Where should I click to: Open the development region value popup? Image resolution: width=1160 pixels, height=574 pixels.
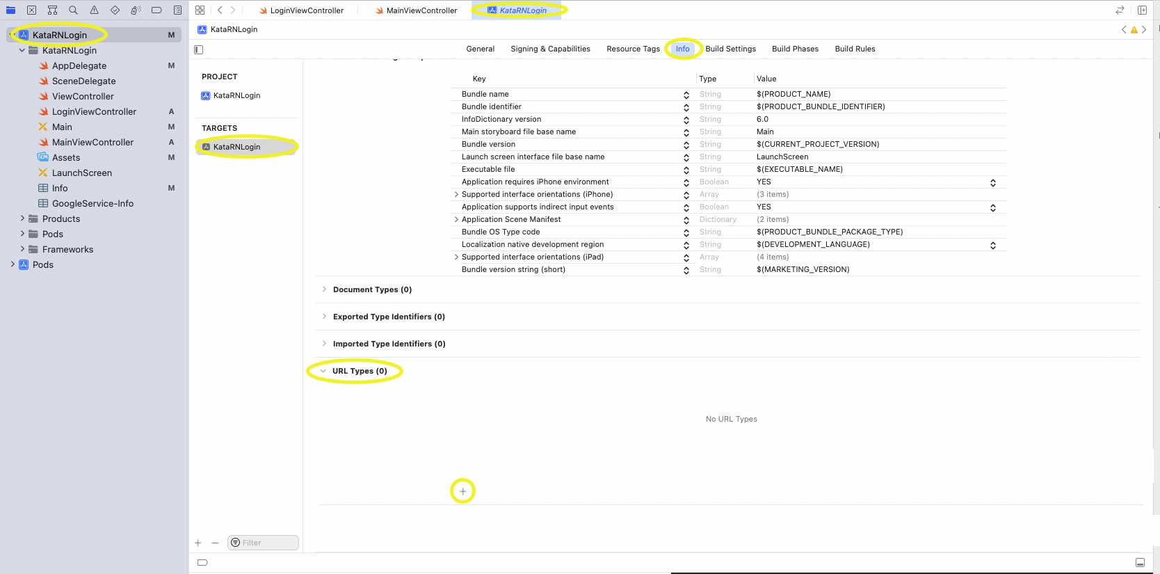[993, 245]
